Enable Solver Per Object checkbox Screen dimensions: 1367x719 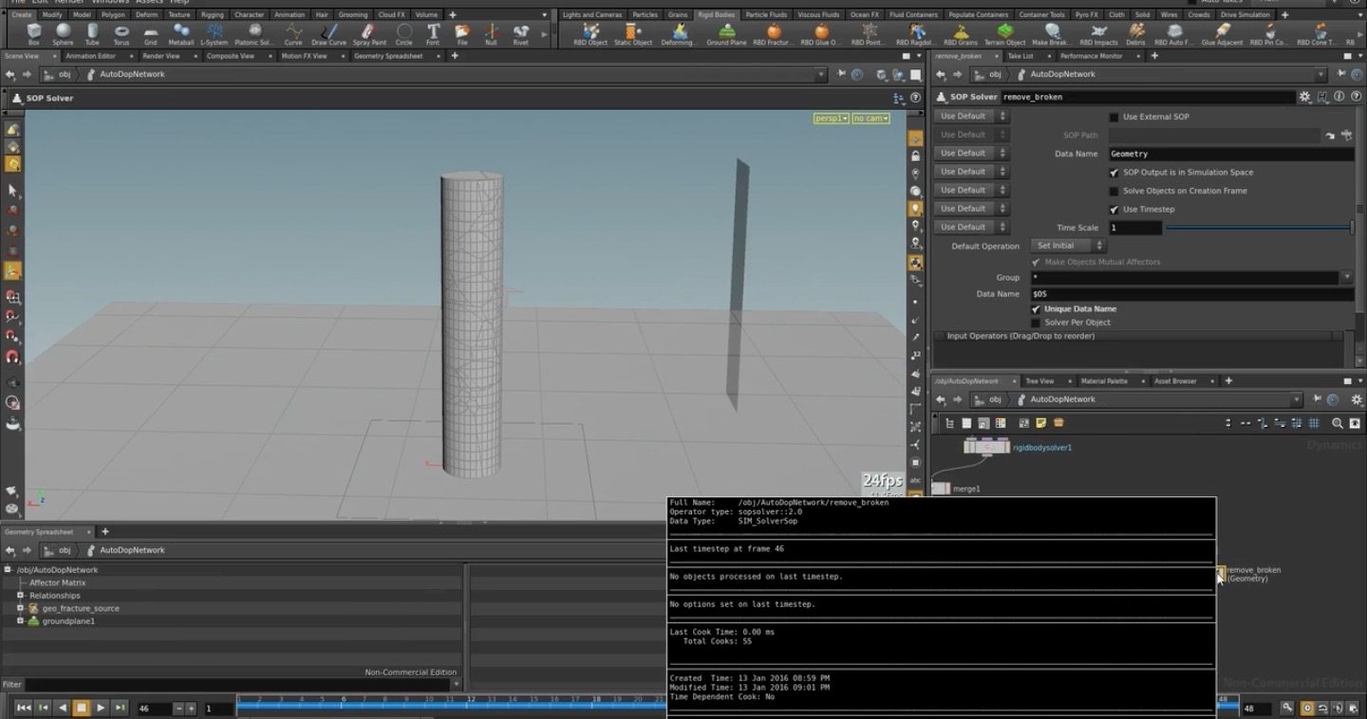click(x=1036, y=323)
